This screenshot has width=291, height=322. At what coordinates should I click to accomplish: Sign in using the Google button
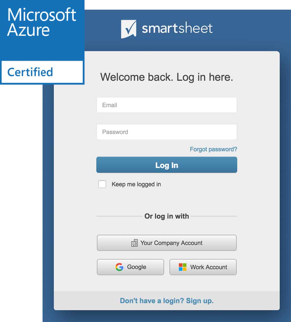[130, 267]
